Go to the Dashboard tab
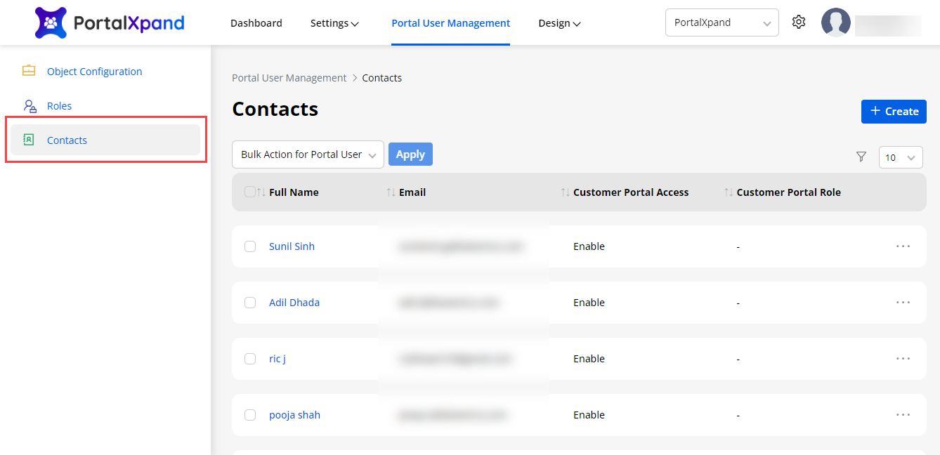This screenshot has width=940, height=455. pyautogui.click(x=256, y=23)
